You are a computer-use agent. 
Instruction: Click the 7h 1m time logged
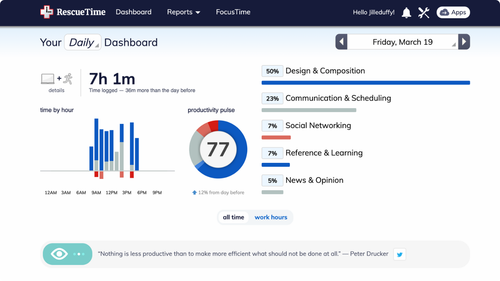[112, 79]
